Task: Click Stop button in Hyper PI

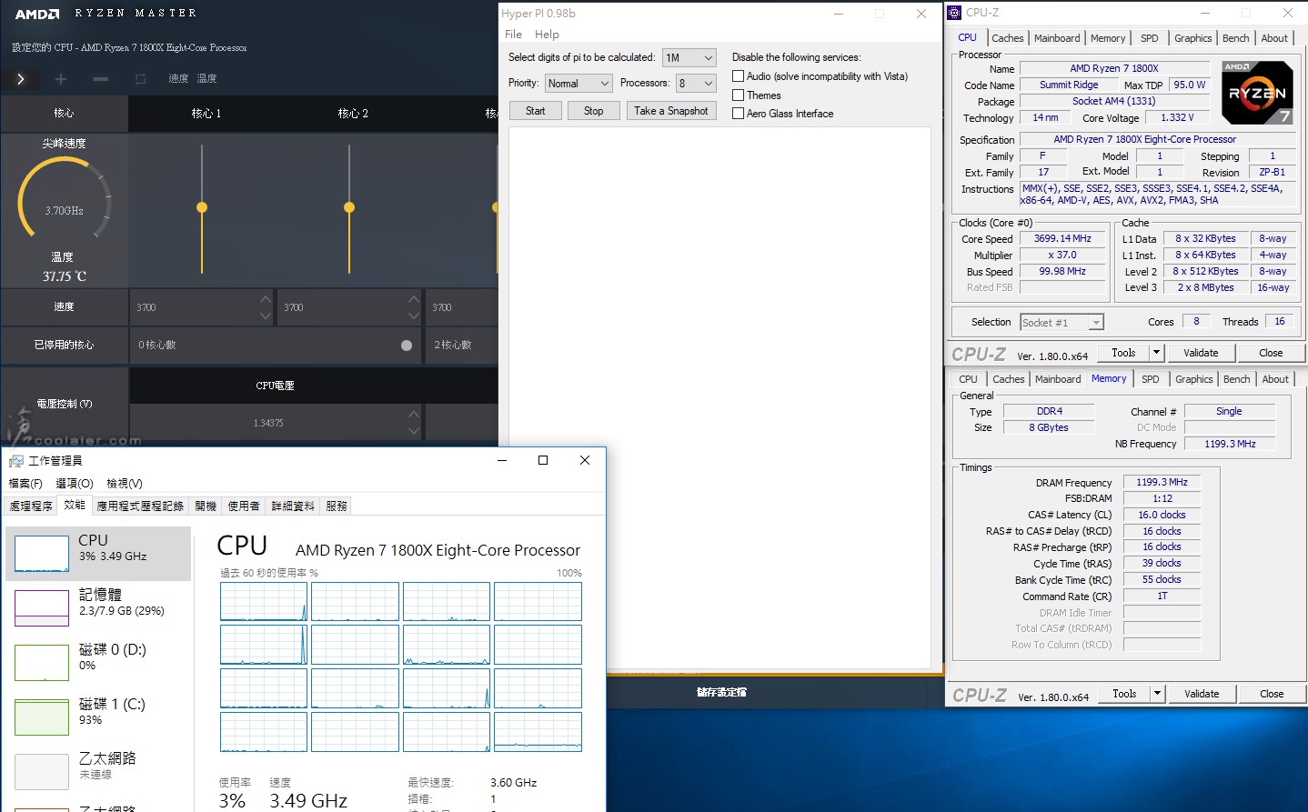Action: pyautogui.click(x=593, y=111)
